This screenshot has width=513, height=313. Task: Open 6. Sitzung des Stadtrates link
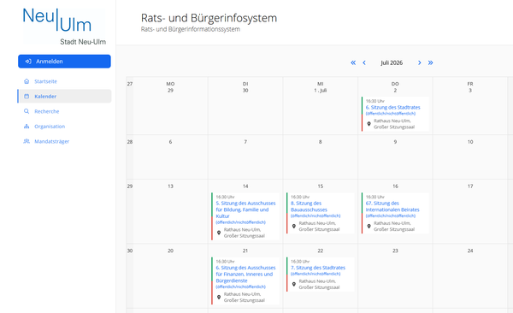pyautogui.click(x=393, y=107)
